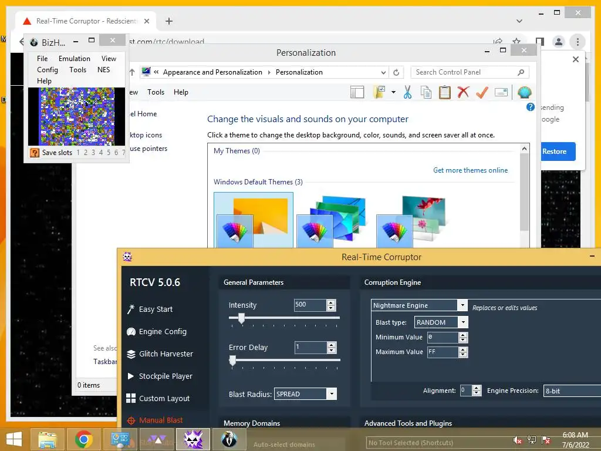Click the Minimum Value field
Viewport: 601px width, 451px height.
pyautogui.click(x=443, y=337)
